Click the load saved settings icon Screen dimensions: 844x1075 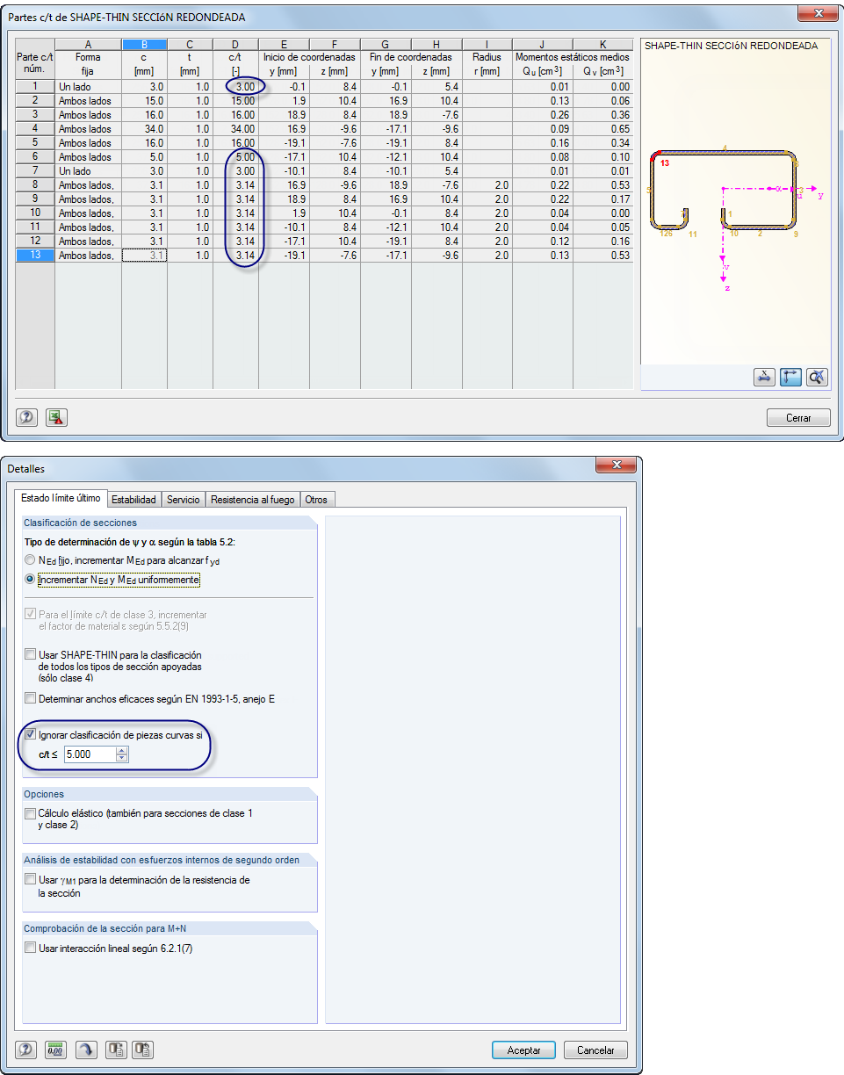point(143,1050)
